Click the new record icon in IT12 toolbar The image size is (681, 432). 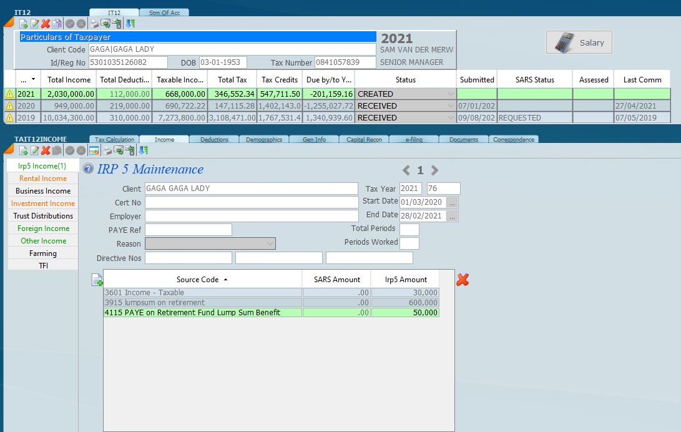click(23, 24)
